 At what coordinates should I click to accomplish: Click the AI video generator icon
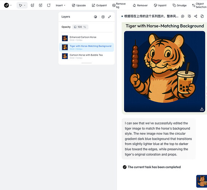pos(41,5)
